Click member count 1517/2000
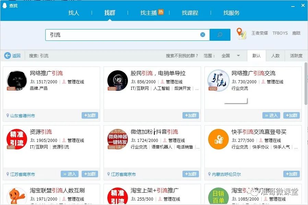 (x=47, y=82)
